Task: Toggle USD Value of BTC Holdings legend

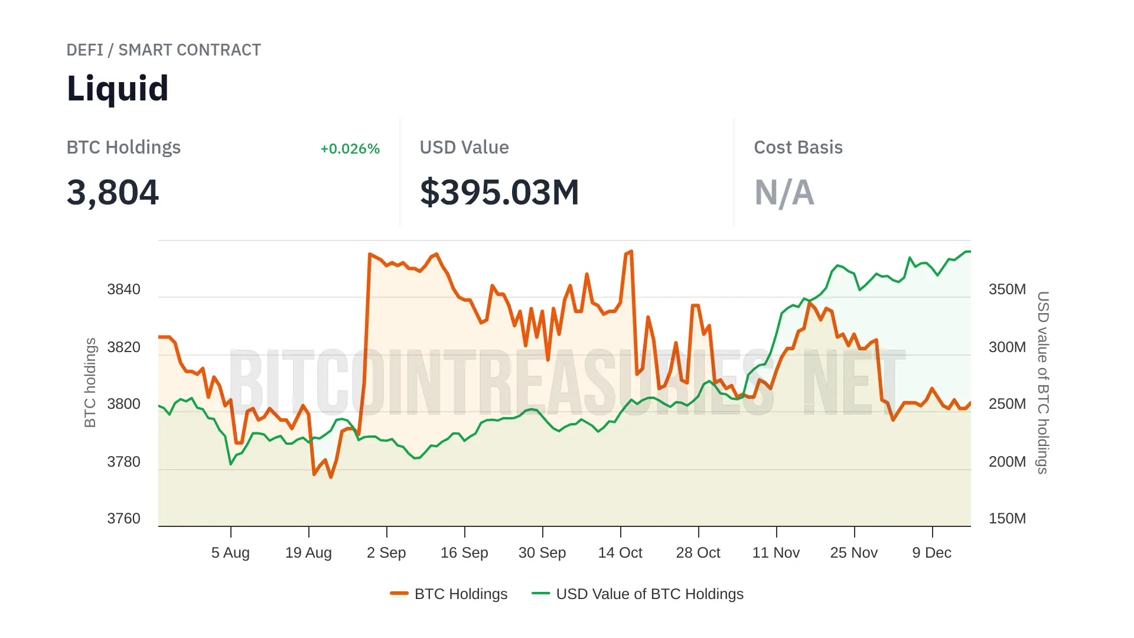Action: pyautogui.click(x=649, y=594)
